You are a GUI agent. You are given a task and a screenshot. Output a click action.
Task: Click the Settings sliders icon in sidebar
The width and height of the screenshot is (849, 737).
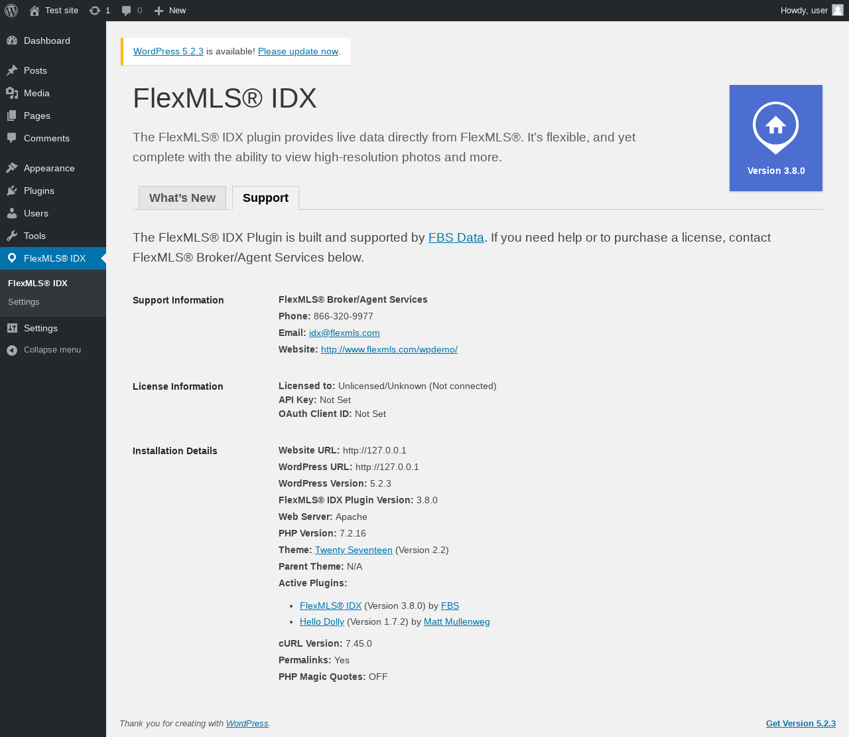click(x=12, y=328)
